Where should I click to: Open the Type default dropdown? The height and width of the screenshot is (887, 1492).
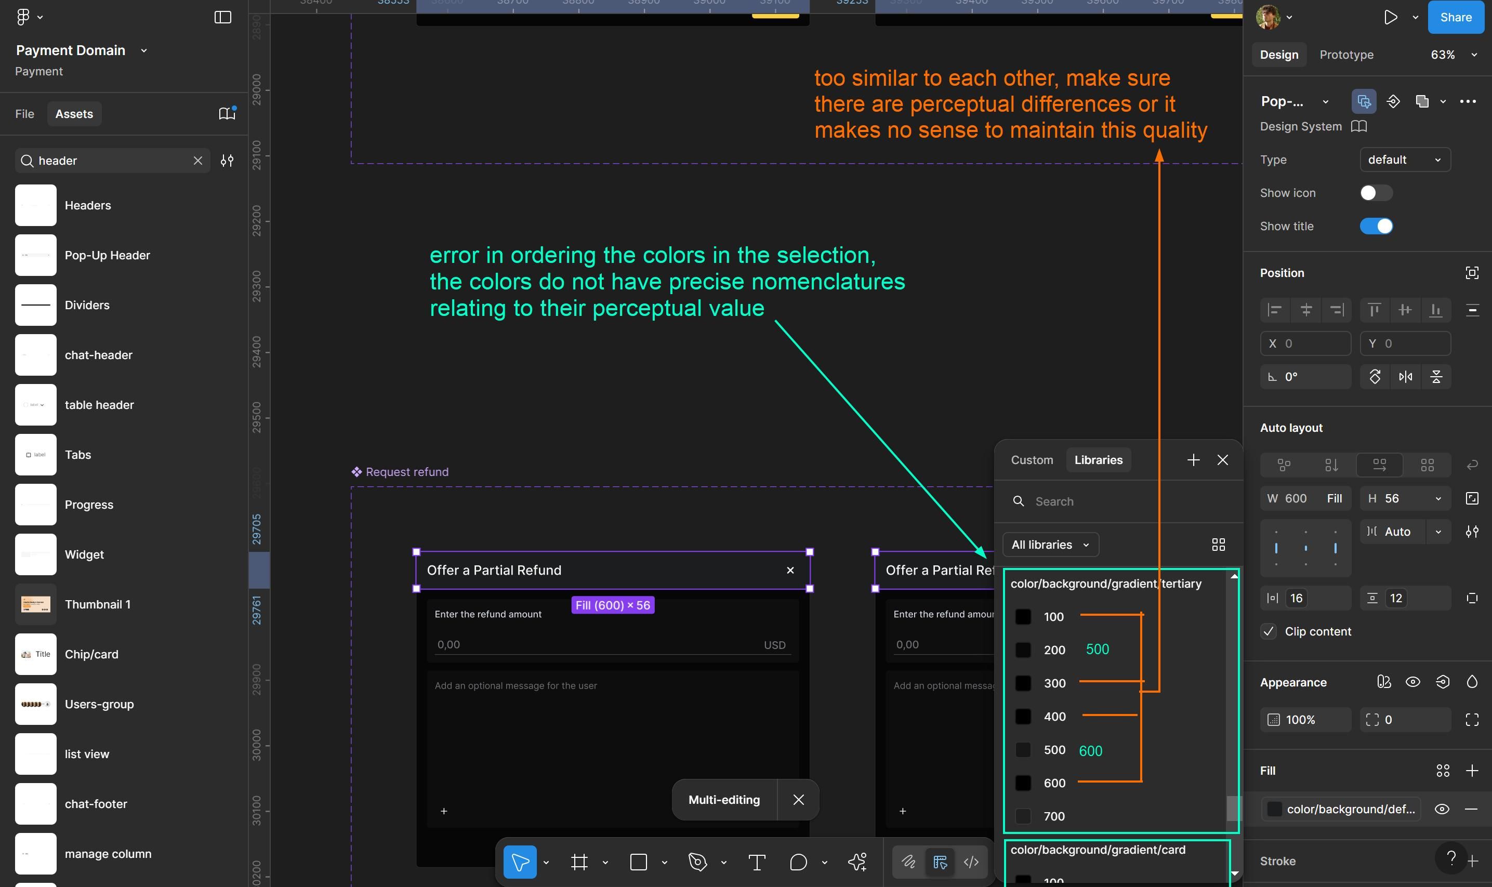pos(1405,160)
